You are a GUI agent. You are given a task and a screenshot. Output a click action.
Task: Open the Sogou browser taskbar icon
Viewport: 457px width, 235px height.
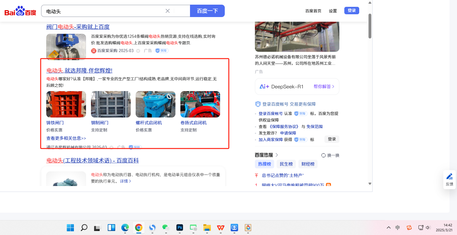(152, 228)
